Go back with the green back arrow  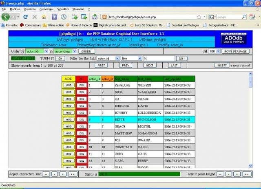tap(5, 17)
